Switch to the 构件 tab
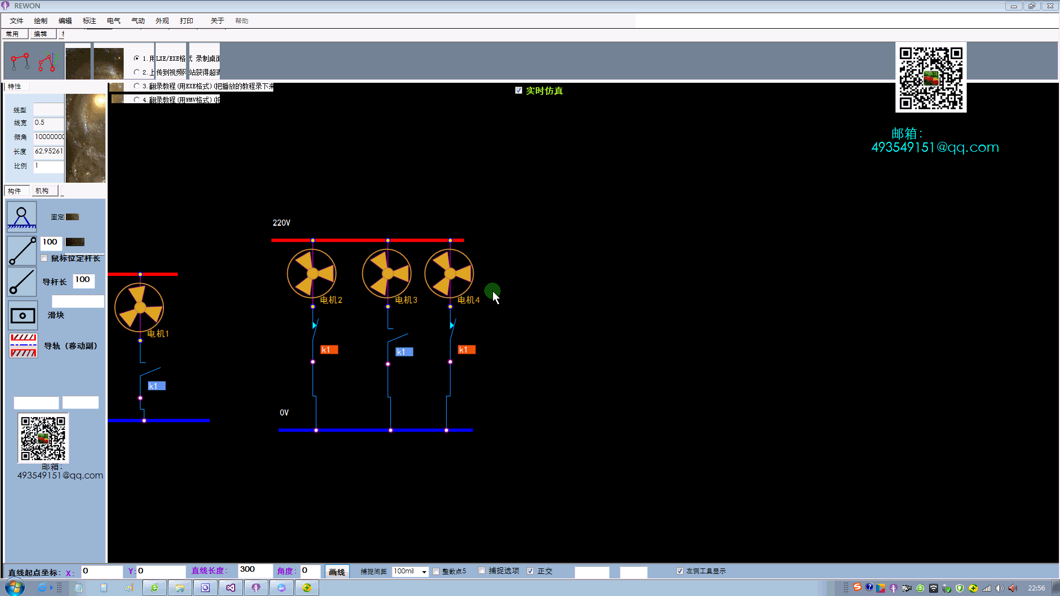 (x=17, y=191)
